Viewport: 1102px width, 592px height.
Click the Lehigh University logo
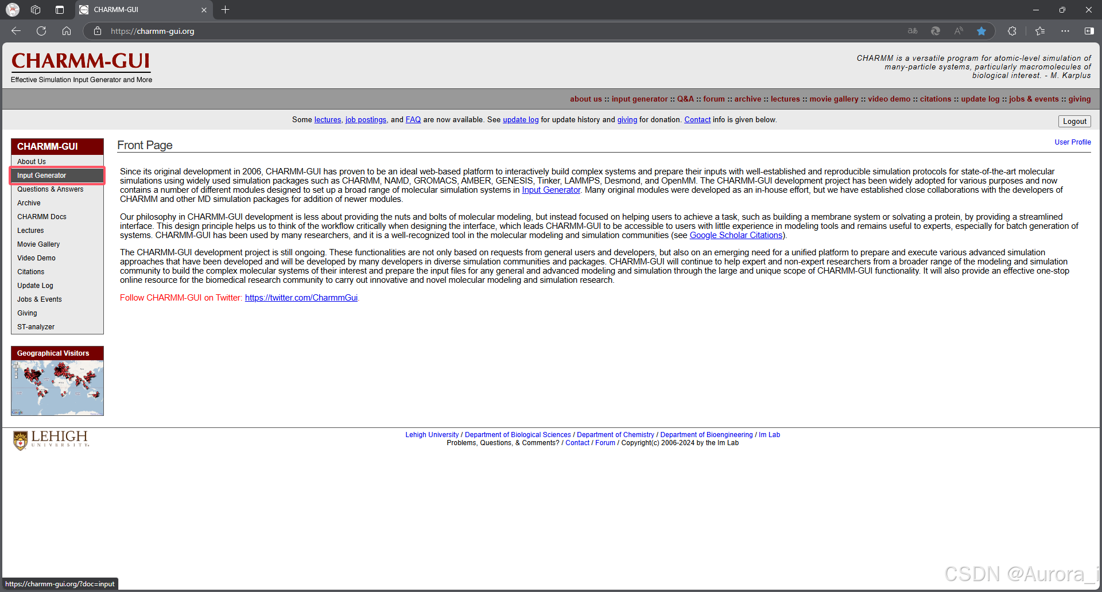click(x=52, y=440)
